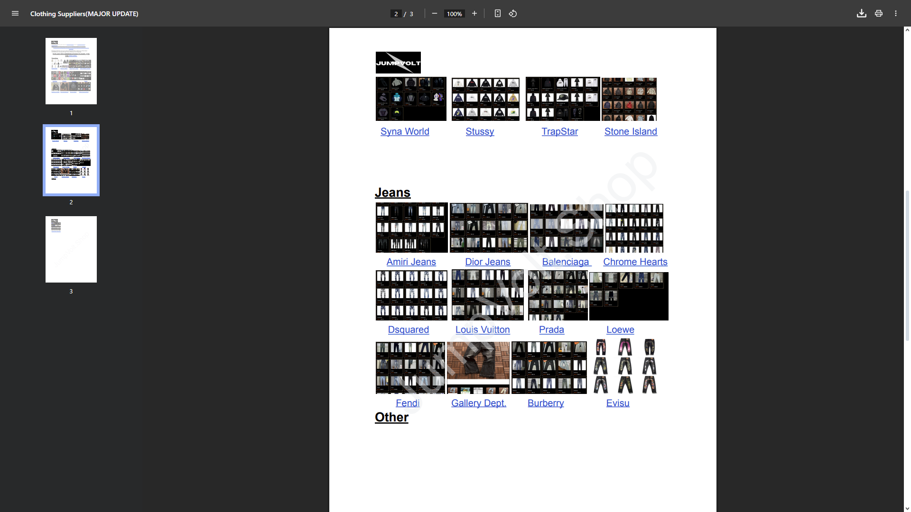Image resolution: width=911 pixels, height=512 pixels.
Task: Open the Gallery Dept. link
Action: (478, 403)
